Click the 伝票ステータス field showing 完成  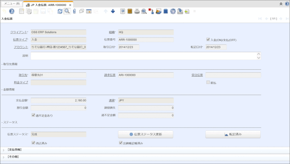pos(58,134)
